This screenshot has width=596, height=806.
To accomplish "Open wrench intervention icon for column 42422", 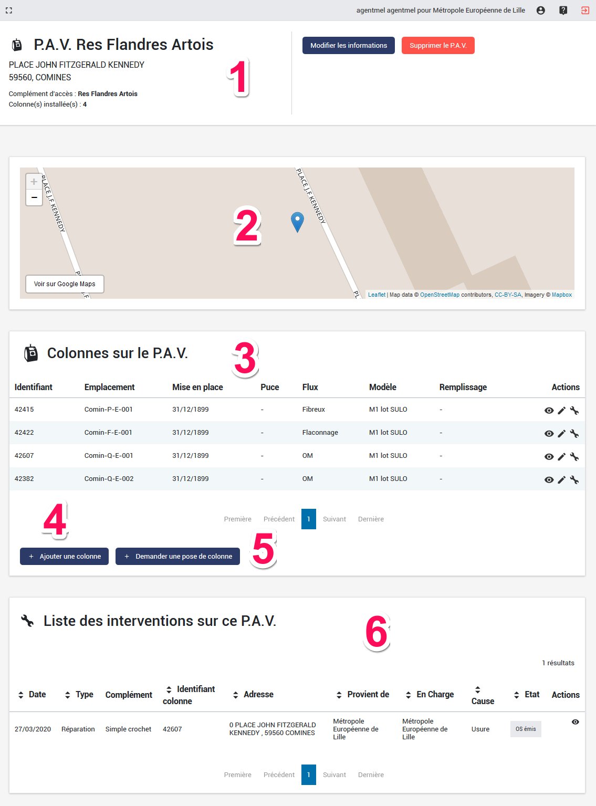I will (x=574, y=434).
